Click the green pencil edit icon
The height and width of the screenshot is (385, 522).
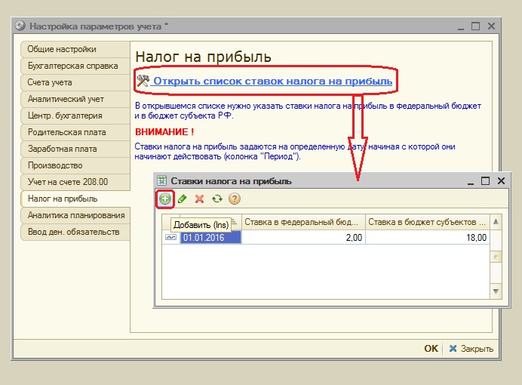pos(182,199)
